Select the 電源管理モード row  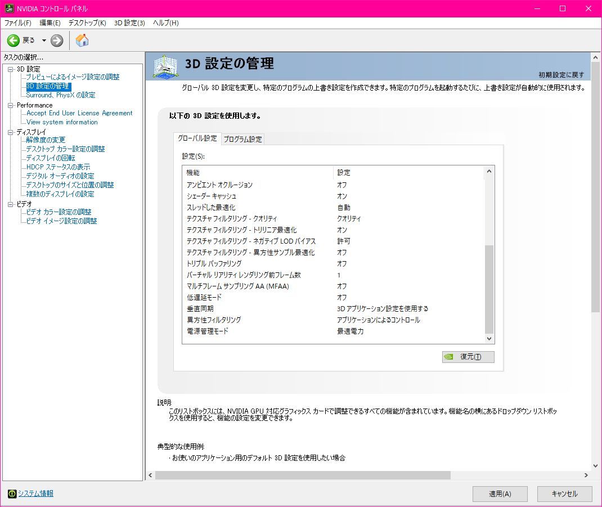point(333,331)
